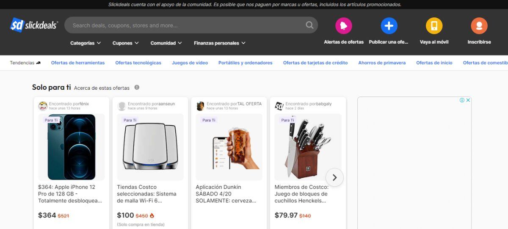Open the iPhone 12 Pro product image
The image size is (508, 229).
[72, 147]
